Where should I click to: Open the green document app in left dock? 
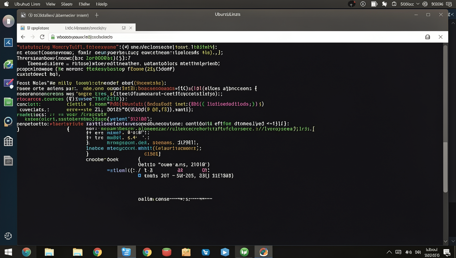(8, 102)
